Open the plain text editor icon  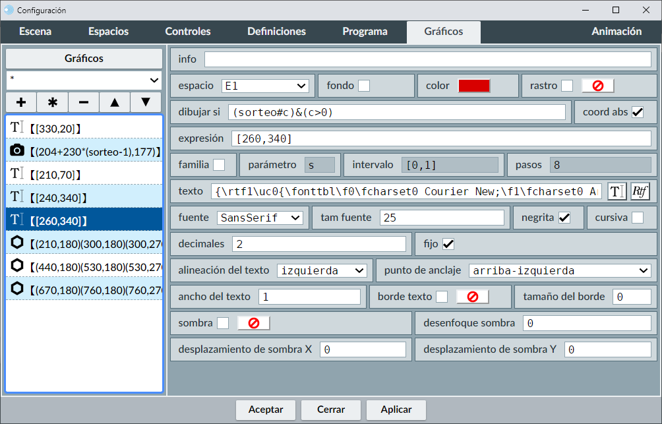point(617,191)
